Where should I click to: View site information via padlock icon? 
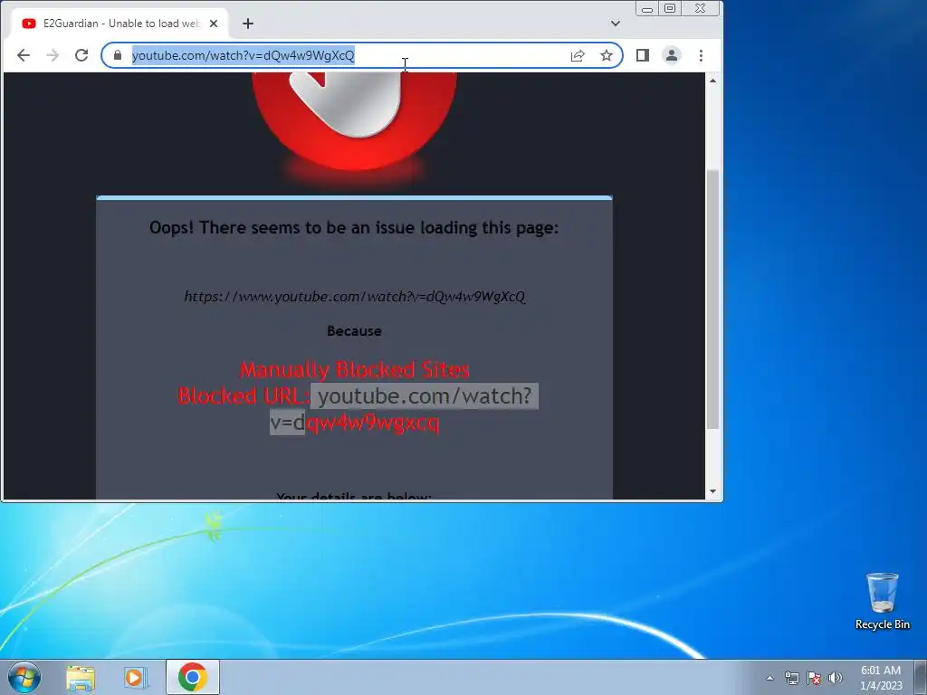point(118,55)
